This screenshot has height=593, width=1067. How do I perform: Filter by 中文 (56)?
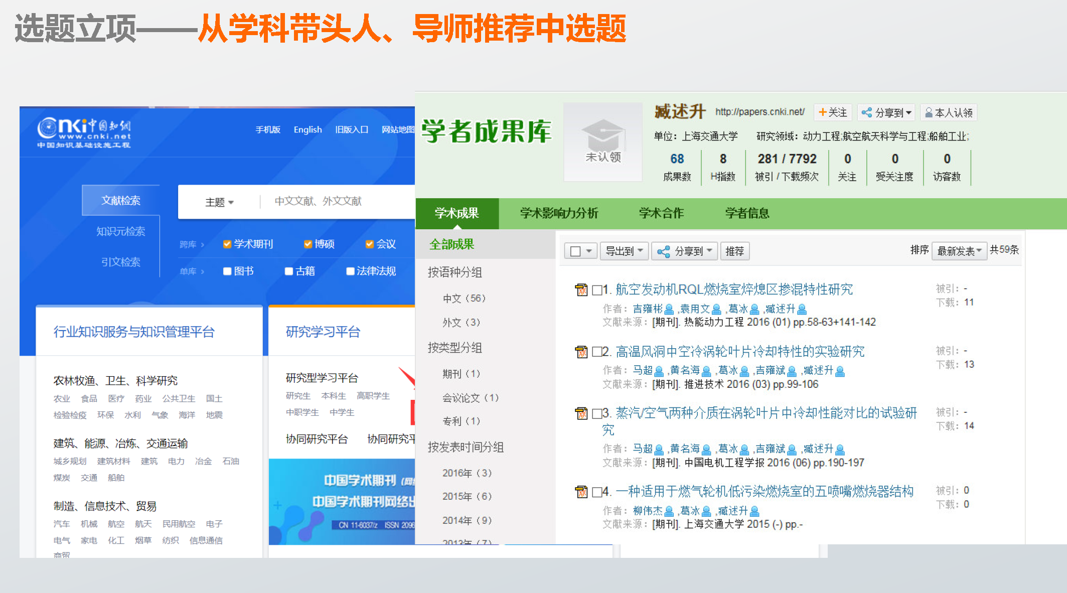[464, 299]
